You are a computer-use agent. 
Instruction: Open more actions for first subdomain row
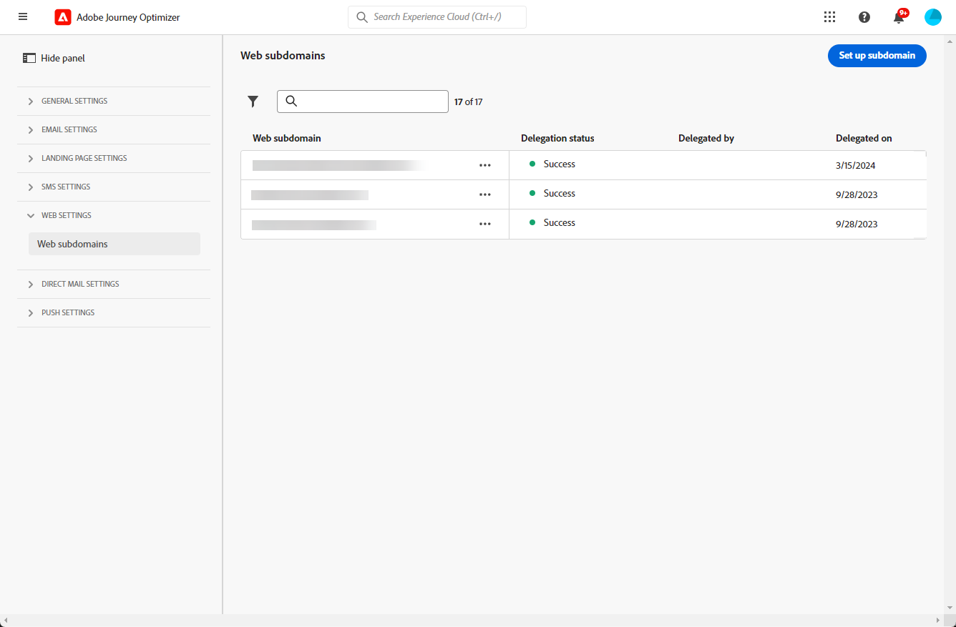[485, 165]
